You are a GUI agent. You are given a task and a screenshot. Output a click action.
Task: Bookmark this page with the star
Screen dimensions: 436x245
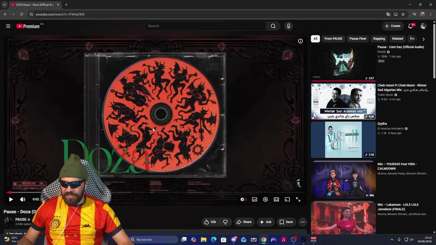[x=403, y=14]
